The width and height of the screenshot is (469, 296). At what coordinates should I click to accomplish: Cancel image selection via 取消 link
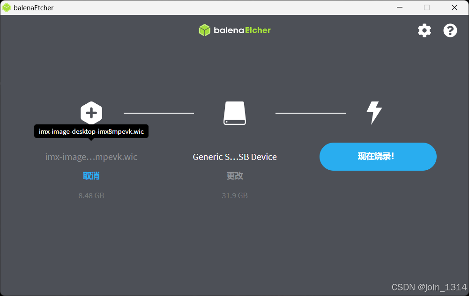click(x=91, y=176)
